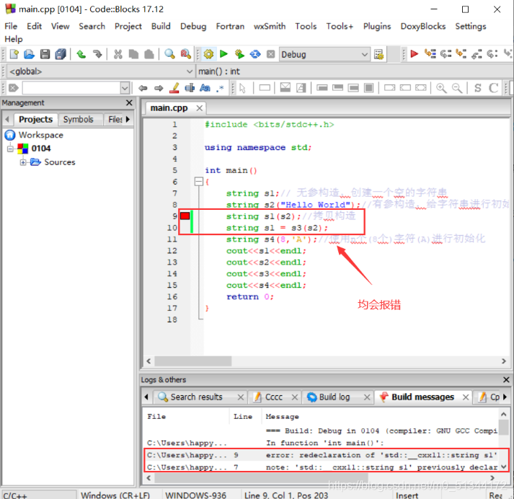This screenshot has height=499, width=514.
Task: Toggle match case Aa icon
Action: click(x=205, y=88)
